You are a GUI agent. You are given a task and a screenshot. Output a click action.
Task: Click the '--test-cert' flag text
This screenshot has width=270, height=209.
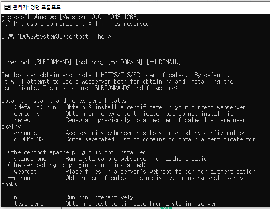click(x=25, y=204)
